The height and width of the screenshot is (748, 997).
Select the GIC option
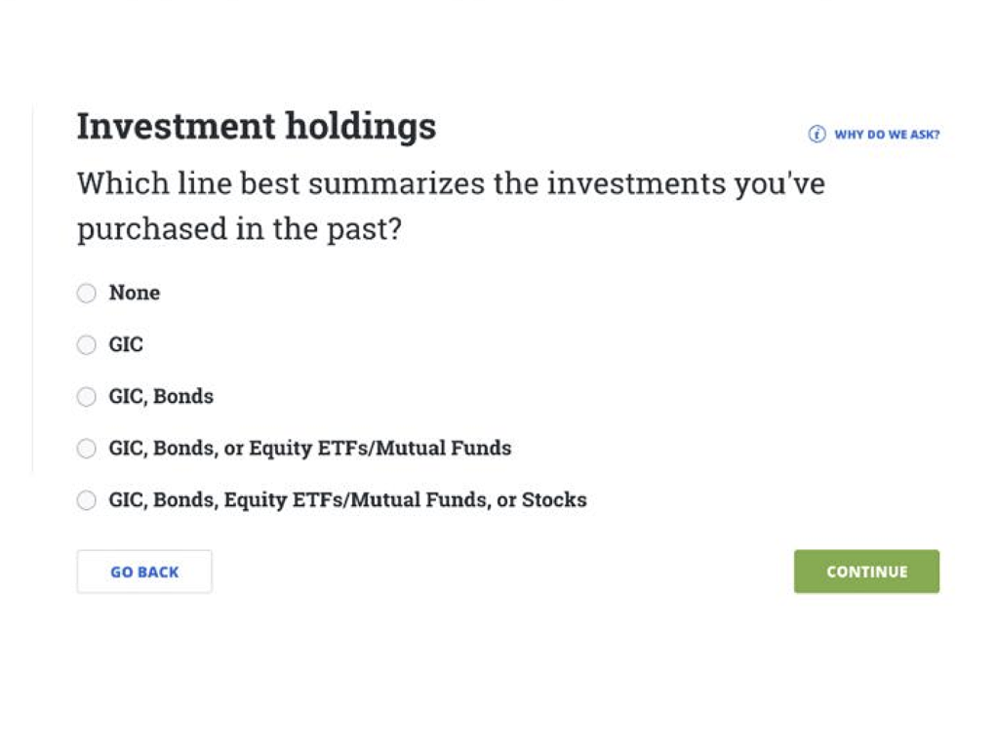(x=86, y=344)
